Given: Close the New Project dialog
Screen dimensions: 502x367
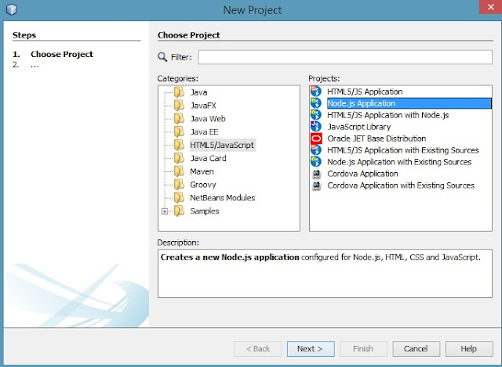Looking at the screenshot, I should [490, 7].
